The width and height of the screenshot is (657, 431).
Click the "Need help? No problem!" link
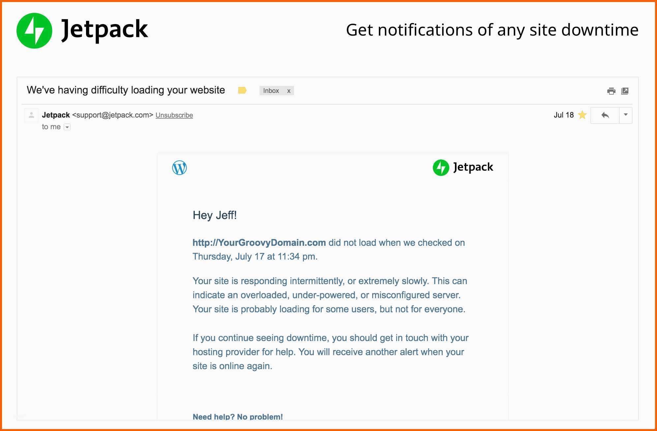(238, 417)
